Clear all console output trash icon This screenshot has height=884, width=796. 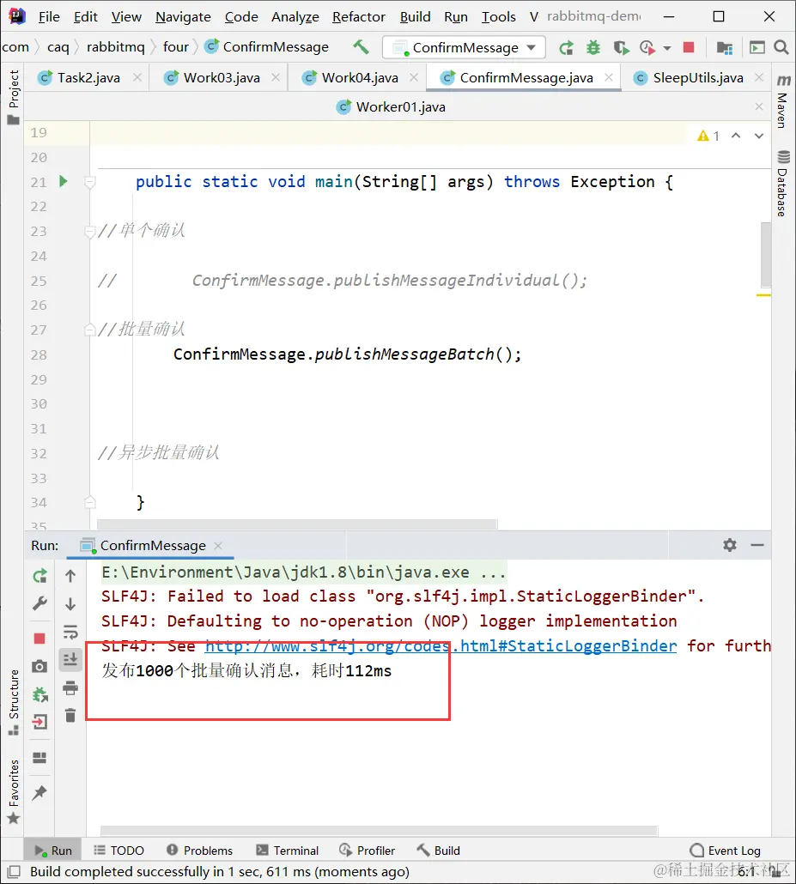70,716
